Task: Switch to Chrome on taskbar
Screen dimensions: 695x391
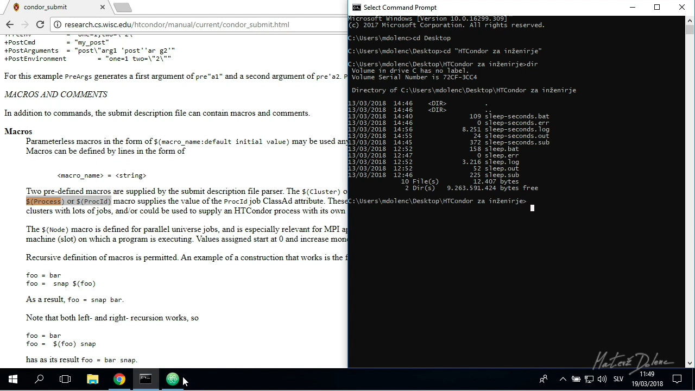Action: pos(119,379)
